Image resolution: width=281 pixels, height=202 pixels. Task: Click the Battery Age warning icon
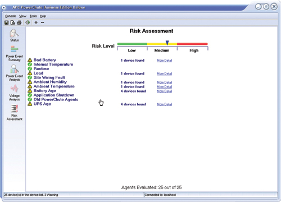point(30,91)
